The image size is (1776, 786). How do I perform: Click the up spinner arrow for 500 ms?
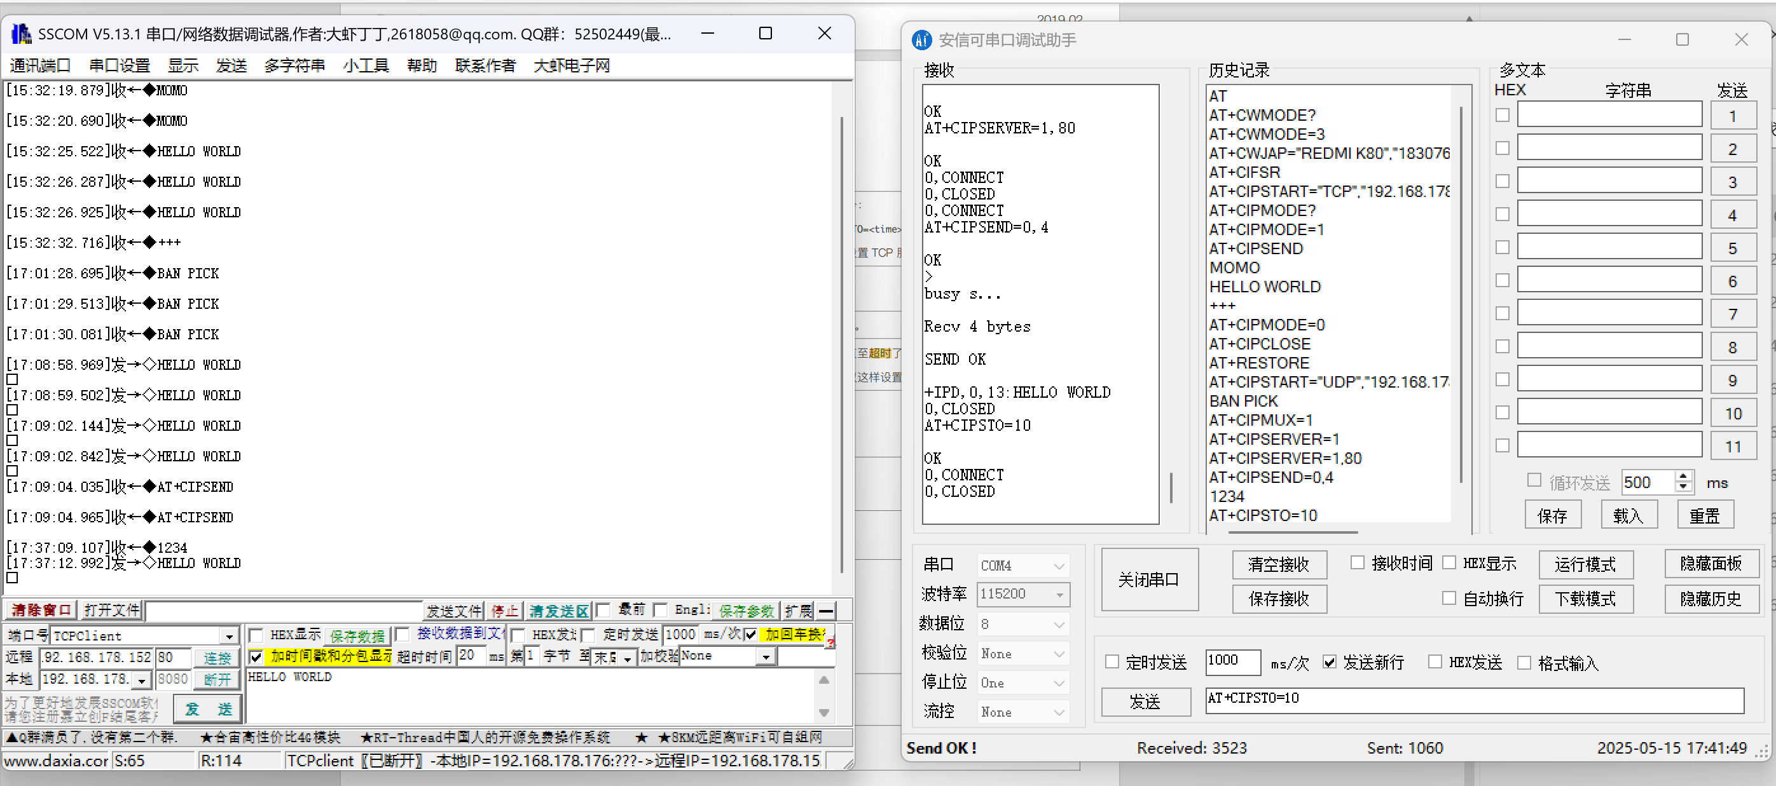(x=1683, y=477)
